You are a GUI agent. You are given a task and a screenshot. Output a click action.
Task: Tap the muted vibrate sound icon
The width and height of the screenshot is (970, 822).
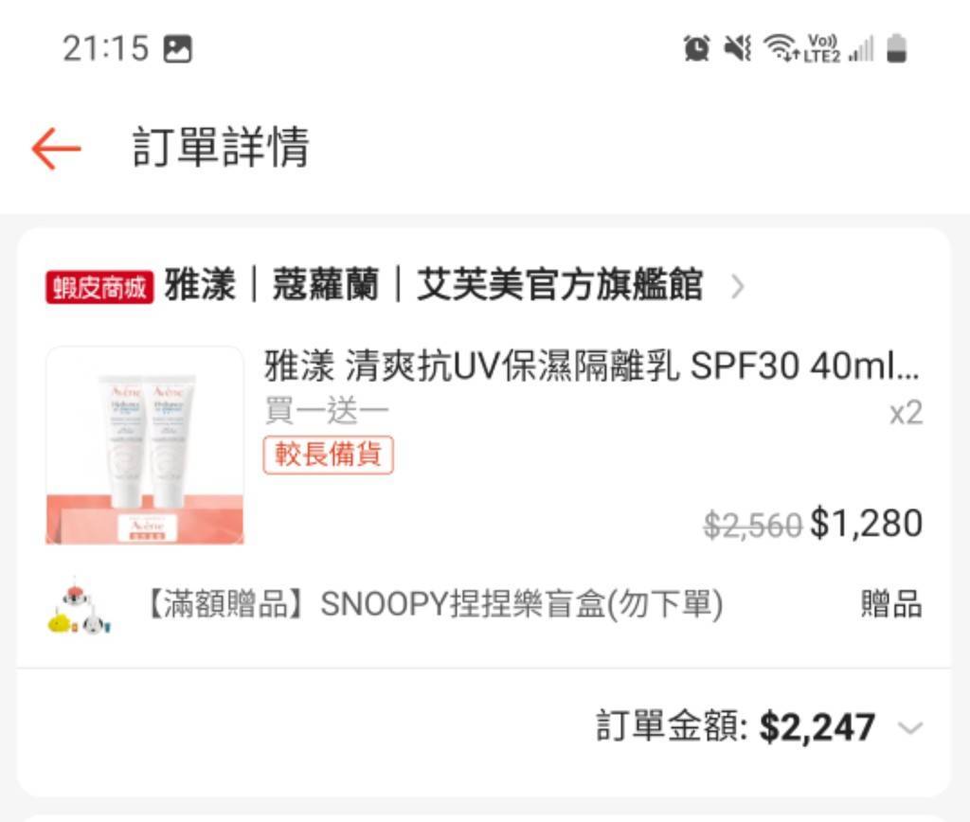(x=738, y=47)
